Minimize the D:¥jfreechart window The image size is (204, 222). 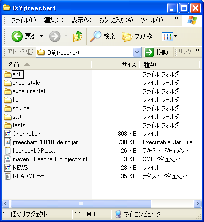tap(172, 8)
